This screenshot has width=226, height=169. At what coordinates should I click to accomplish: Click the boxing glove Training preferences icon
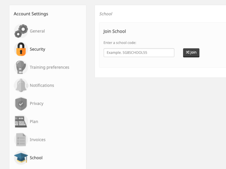click(21, 67)
